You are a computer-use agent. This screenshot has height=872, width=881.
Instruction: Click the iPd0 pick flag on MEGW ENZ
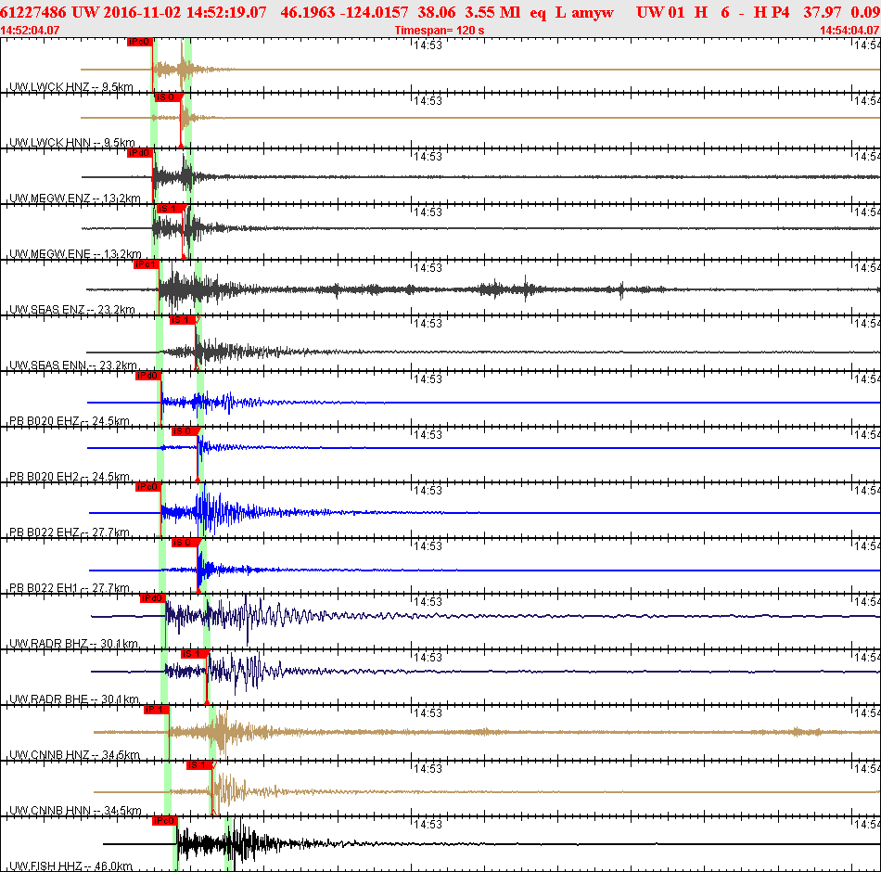click(x=139, y=153)
